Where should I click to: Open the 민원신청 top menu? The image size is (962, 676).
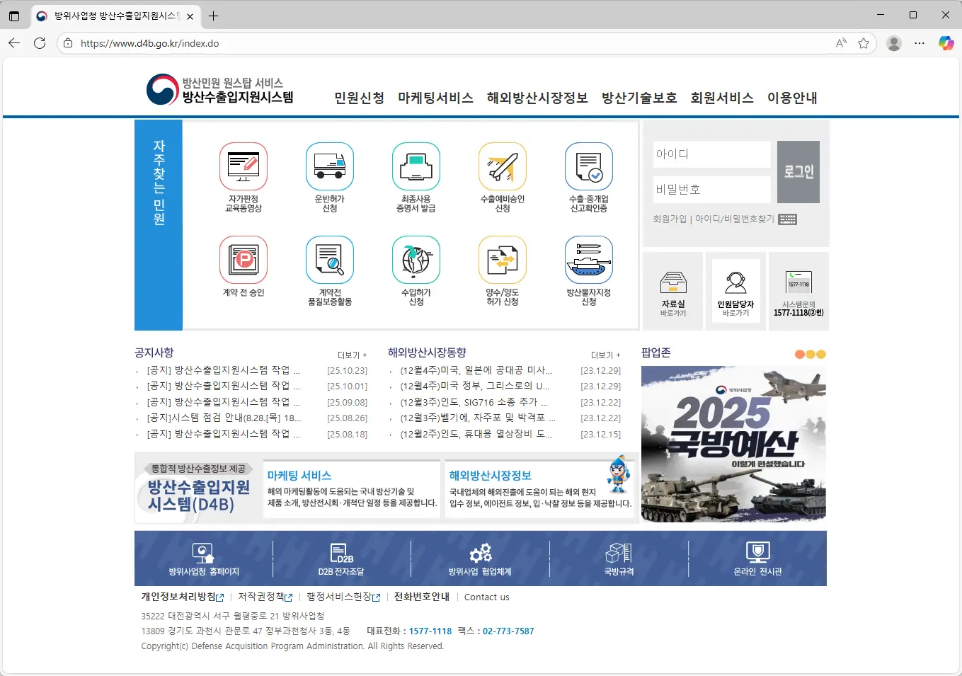point(359,98)
